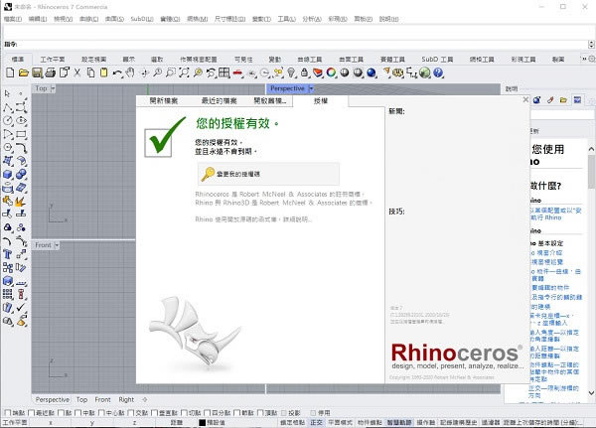596x428 pixels.
Task: Click the black layer color swatch in status bar
Action: (203, 422)
